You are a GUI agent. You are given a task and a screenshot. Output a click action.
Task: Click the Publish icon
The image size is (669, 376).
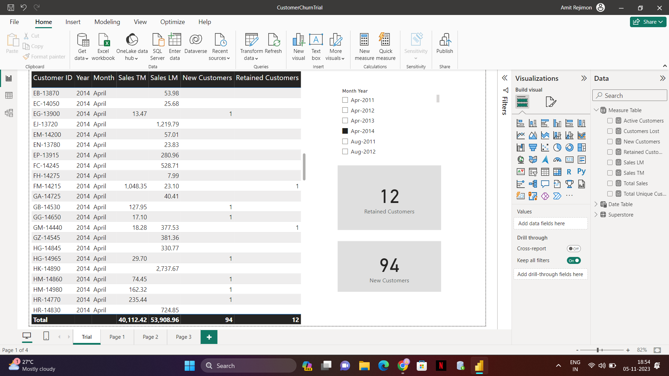tap(445, 44)
